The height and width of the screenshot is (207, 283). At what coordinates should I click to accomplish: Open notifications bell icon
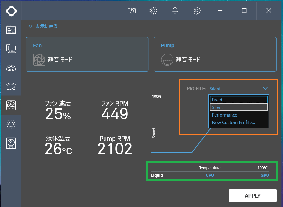click(x=175, y=11)
